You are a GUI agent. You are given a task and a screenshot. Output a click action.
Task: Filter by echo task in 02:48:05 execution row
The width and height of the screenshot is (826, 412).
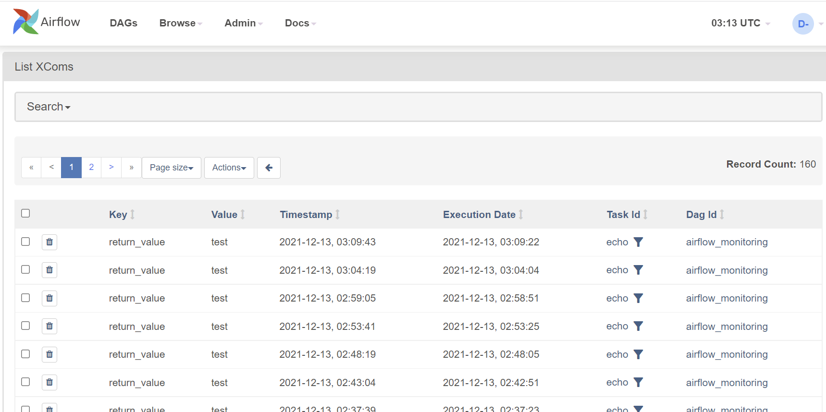point(638,354)
